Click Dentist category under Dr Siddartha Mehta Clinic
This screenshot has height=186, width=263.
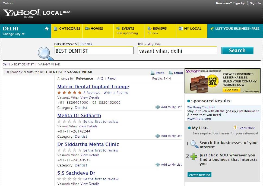point(81,165)
